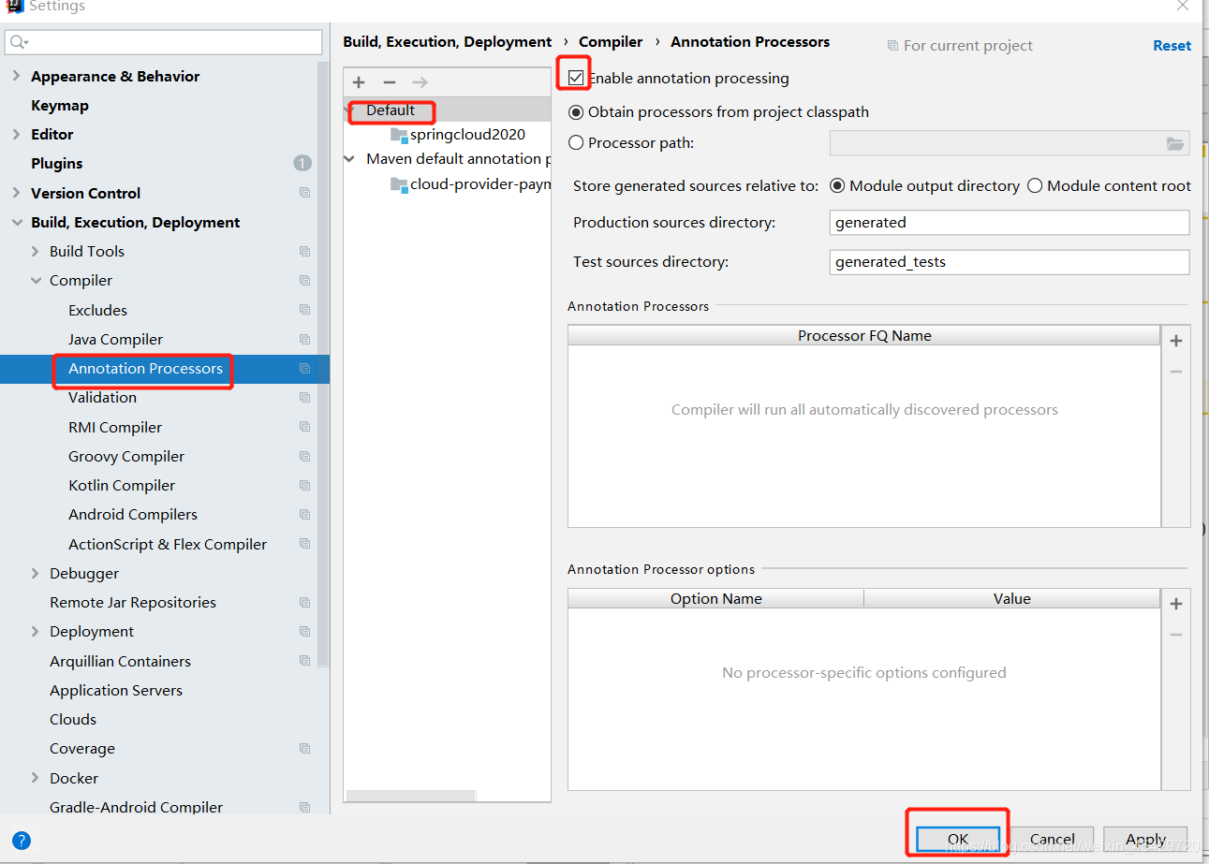Add annotation processor option plus

click(1176, 604)
